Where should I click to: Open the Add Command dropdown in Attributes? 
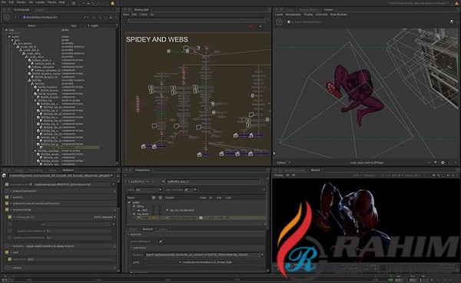click(104, 217)
